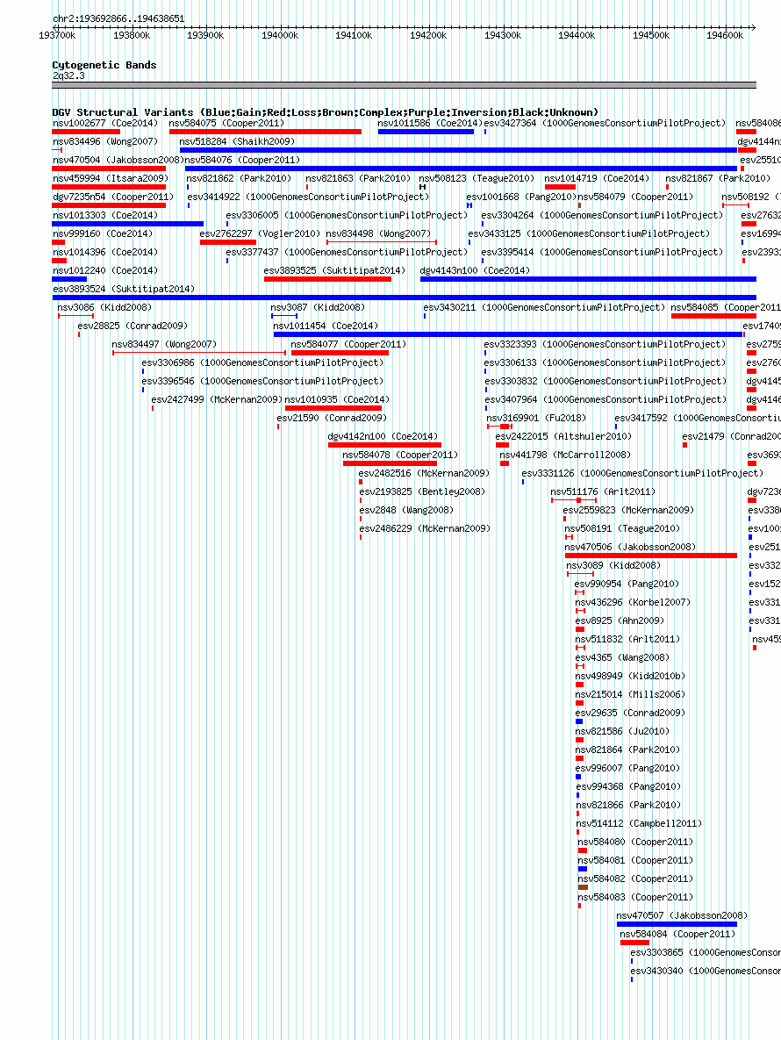This screenshot has height=1040, width=781.
Task: Click the 193700k ruler tick label
Action: click(x=57, y=35)
